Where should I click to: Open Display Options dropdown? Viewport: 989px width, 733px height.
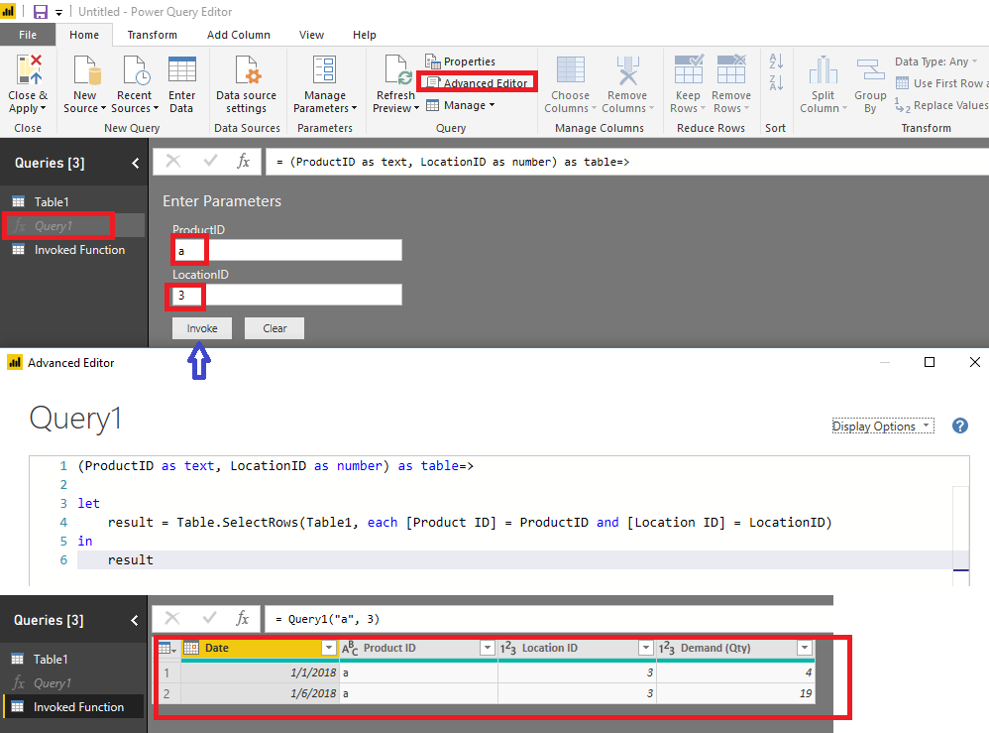[883, 427]
